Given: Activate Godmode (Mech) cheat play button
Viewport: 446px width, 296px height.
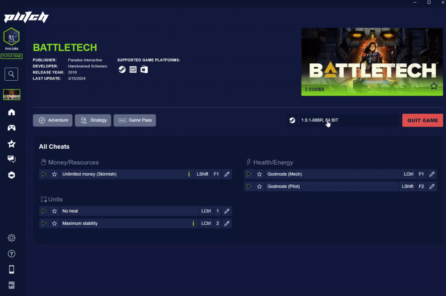Looking at the screenshot, I should coord(249,174).
